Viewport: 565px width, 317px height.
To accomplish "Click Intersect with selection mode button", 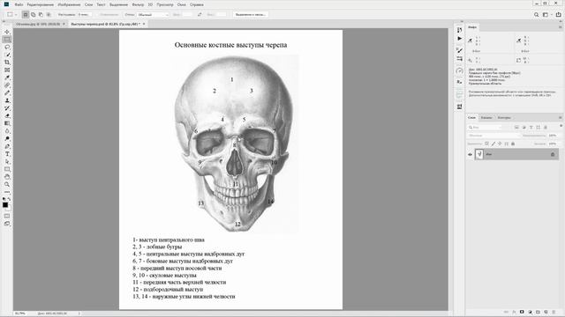I will point(49,15).
